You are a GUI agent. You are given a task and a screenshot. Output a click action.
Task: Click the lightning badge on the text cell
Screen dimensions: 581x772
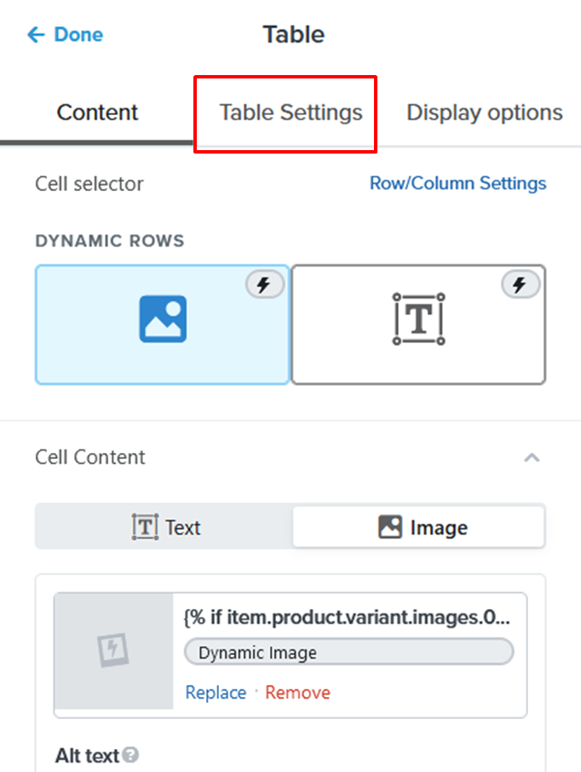pos(520,286)
